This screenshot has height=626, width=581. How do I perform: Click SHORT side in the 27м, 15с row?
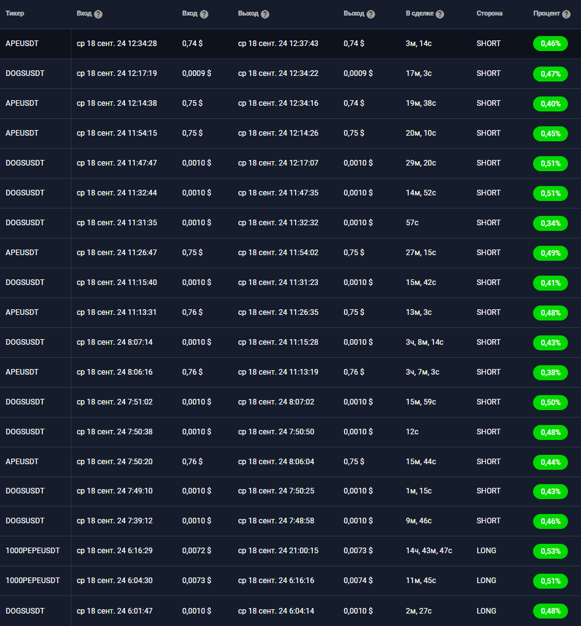coord(488,253)
